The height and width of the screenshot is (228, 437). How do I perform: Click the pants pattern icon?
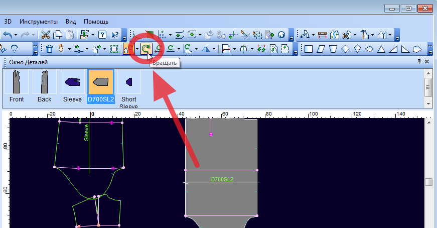click(x=305, y=35)
